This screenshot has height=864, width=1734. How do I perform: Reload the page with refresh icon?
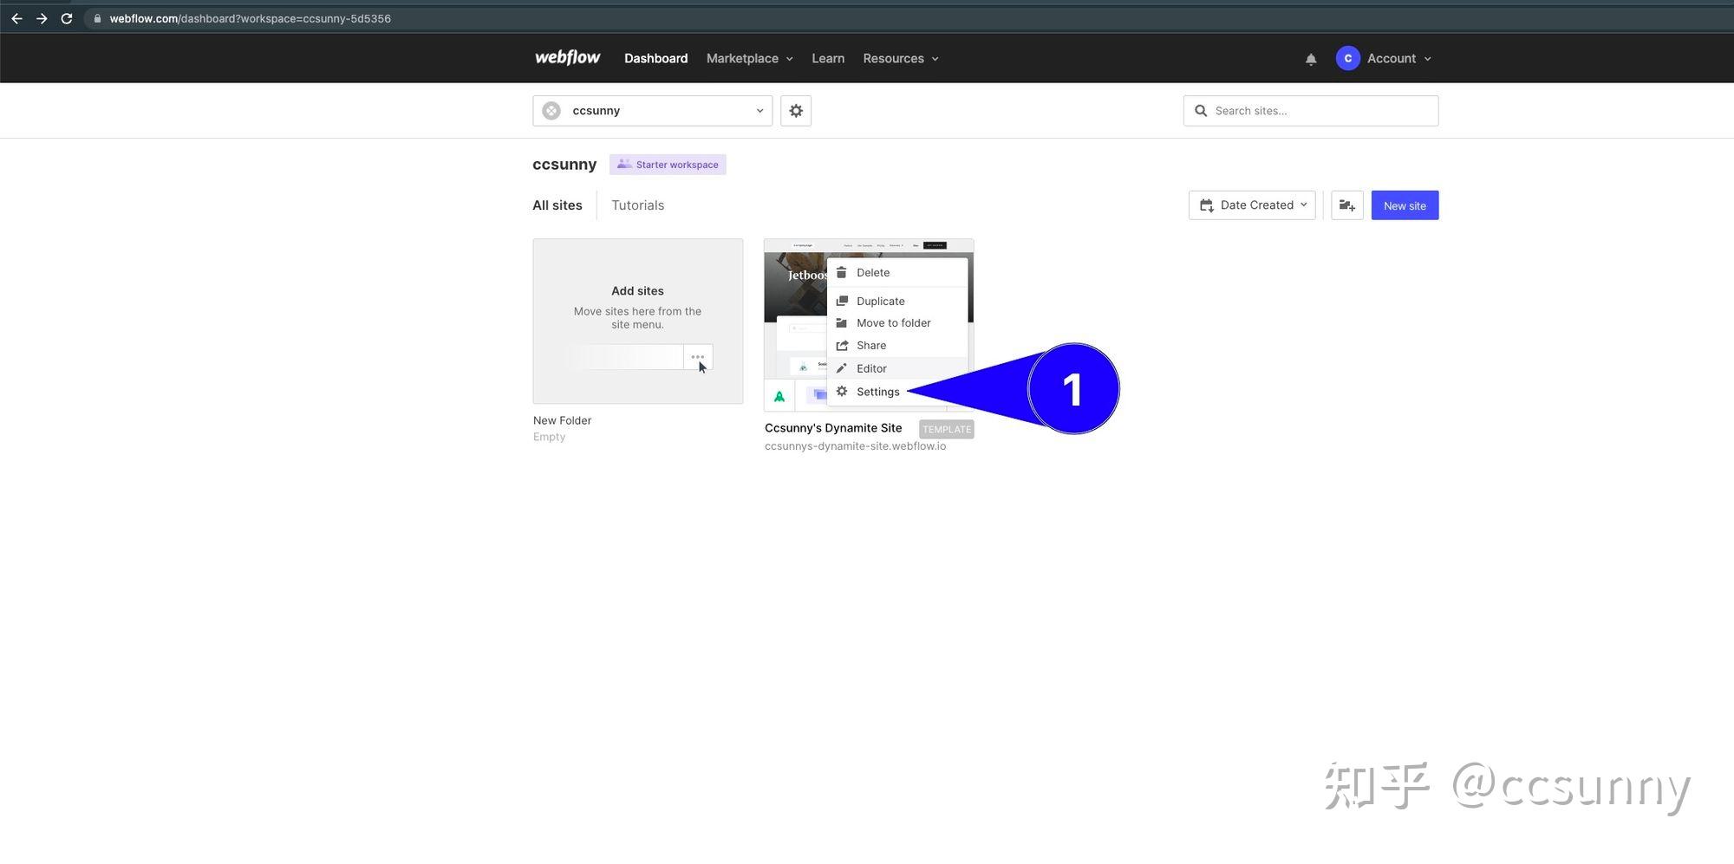point(67,18)
